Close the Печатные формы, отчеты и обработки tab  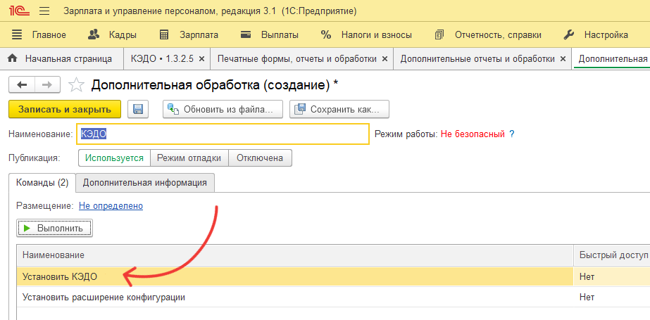tap(385, 59)
